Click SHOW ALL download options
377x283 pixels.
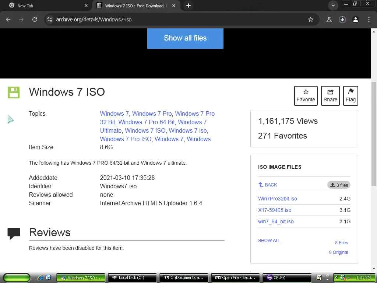269,240
